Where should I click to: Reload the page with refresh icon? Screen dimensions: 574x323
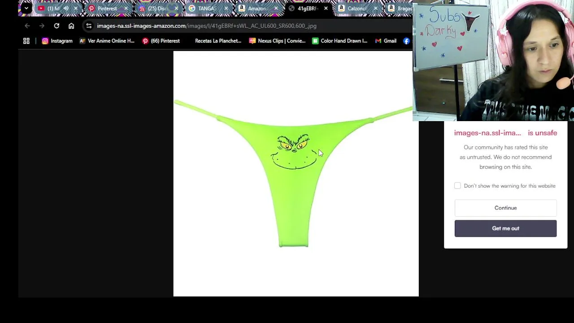pos(57,26)
